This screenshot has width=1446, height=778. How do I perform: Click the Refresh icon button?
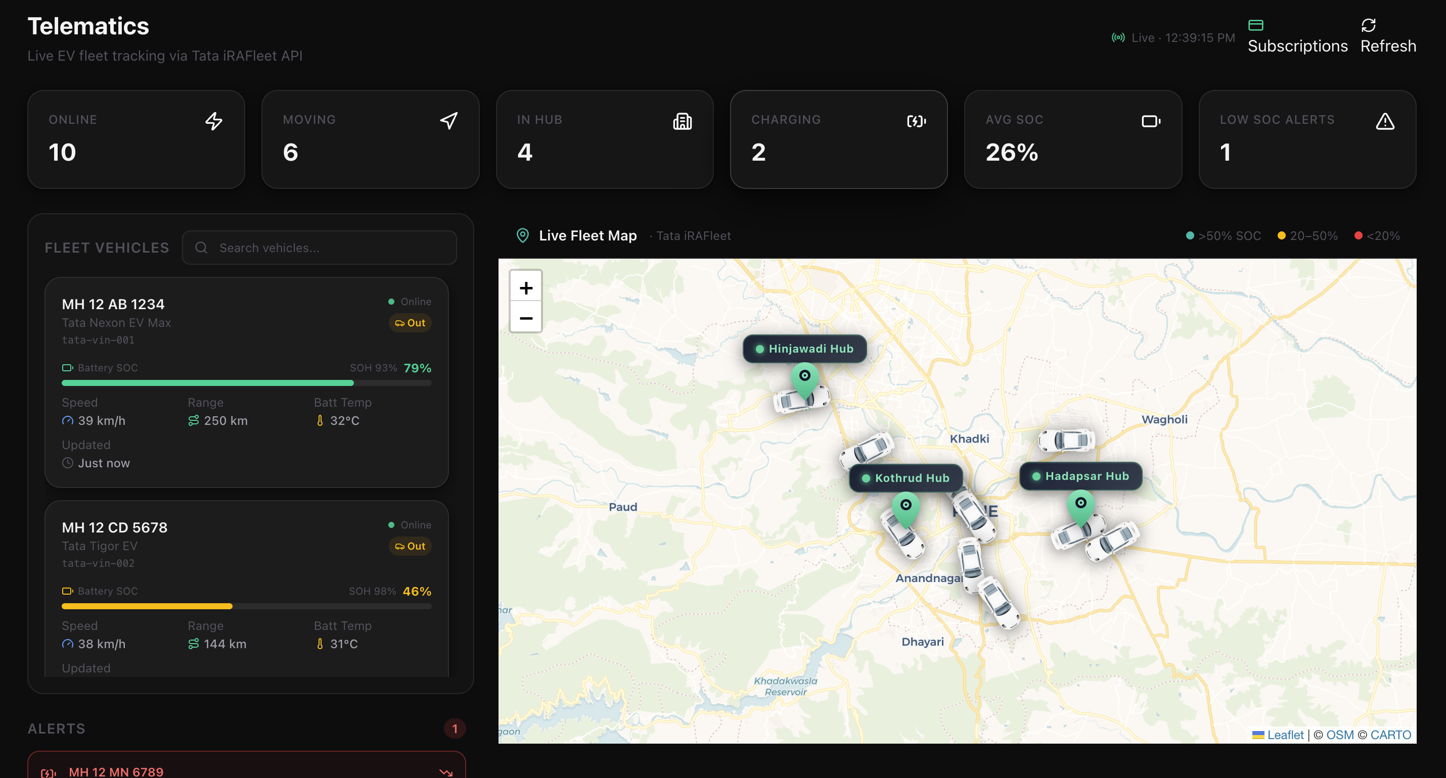(x=1368, y=25)
